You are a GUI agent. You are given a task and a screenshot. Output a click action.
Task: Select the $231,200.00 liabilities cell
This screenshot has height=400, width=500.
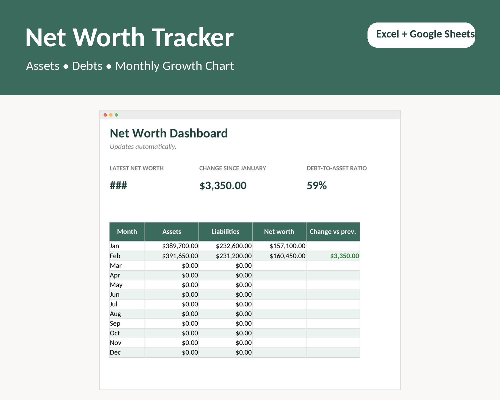click(x=225, y=256)
